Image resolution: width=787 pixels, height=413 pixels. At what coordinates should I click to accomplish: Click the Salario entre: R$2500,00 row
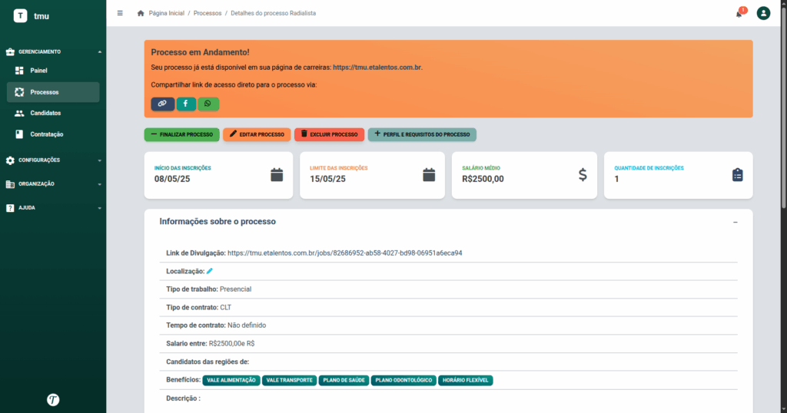(448, 343)
